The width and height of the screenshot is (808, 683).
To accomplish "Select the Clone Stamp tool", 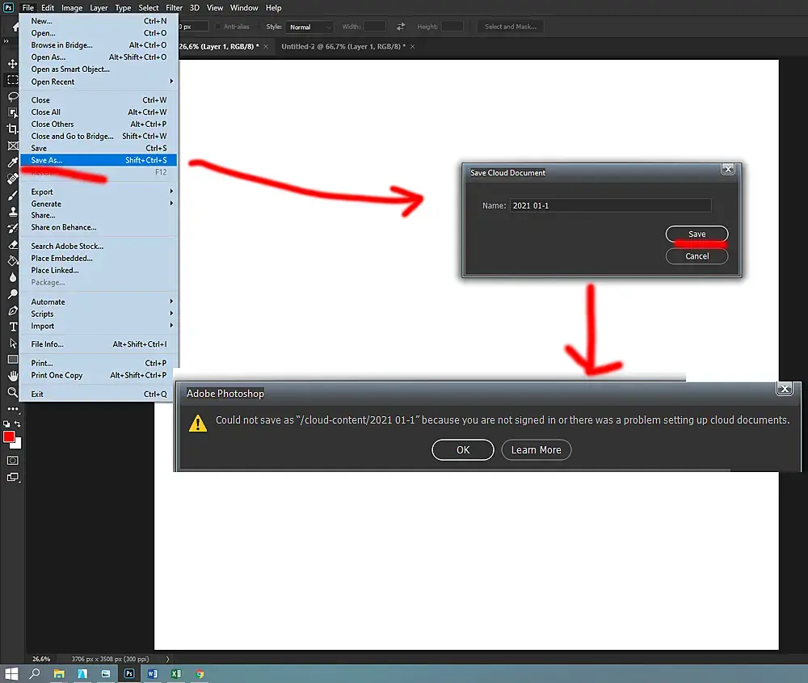I will pyautogui.click(x=12, y=212).
